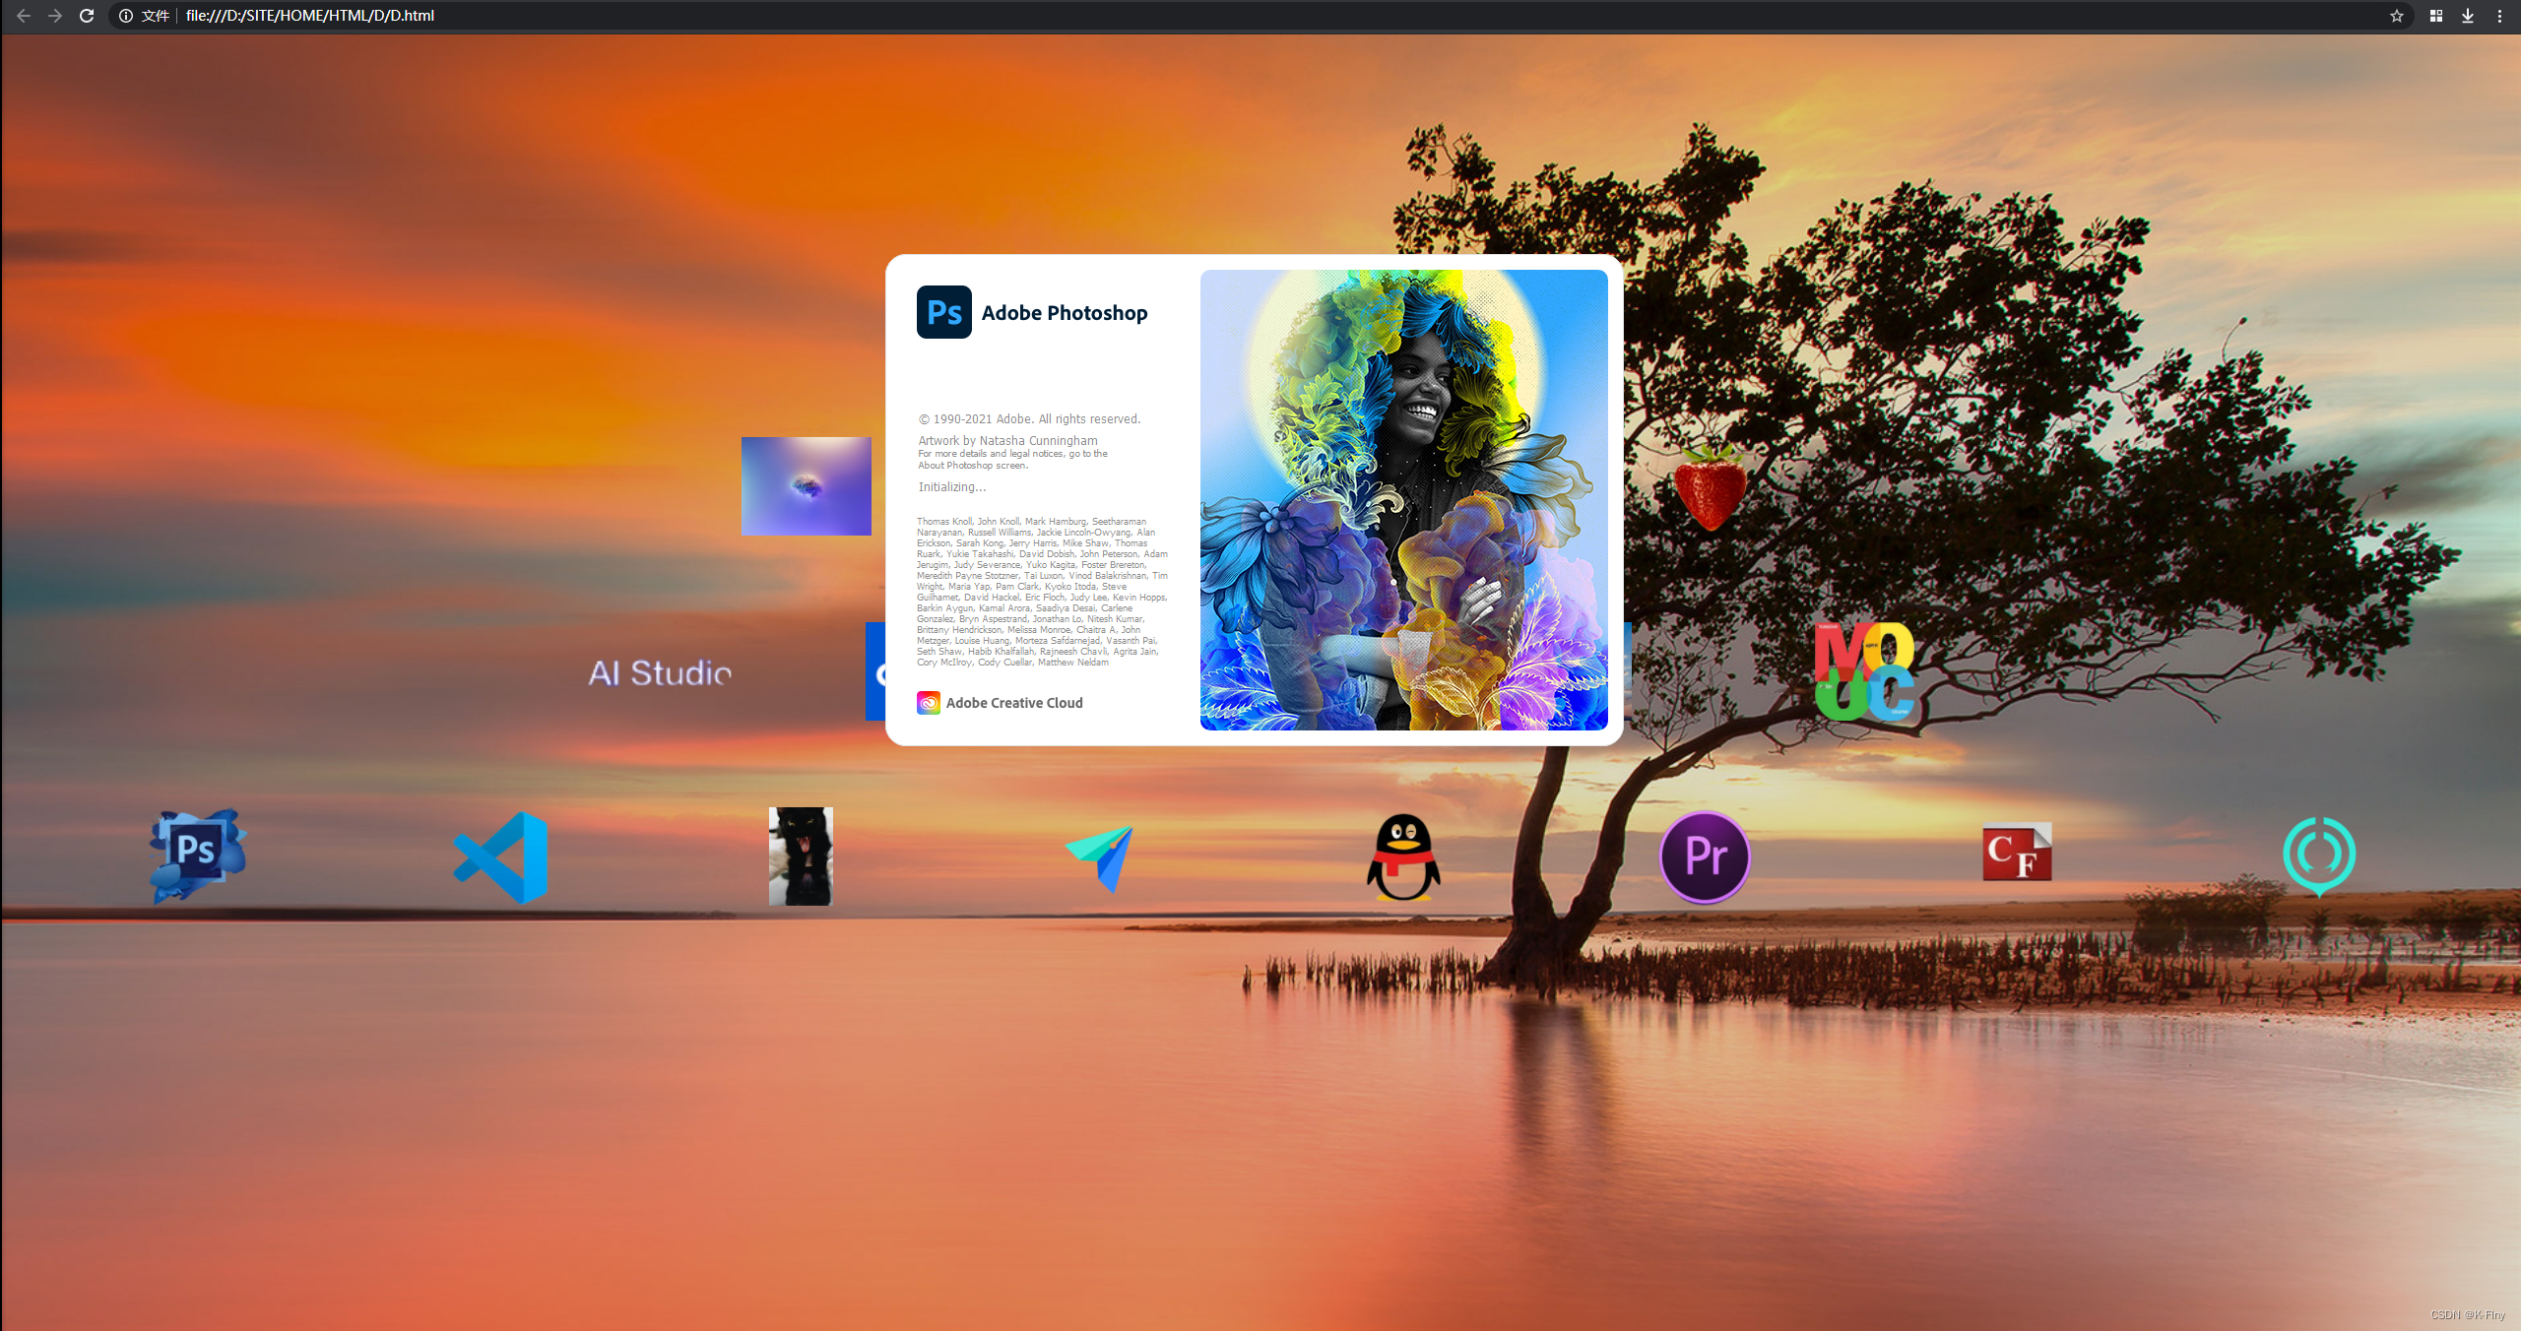Click the purple brain thumbnail
The width and height of the screenshot is (2521, 1331).
807,486
